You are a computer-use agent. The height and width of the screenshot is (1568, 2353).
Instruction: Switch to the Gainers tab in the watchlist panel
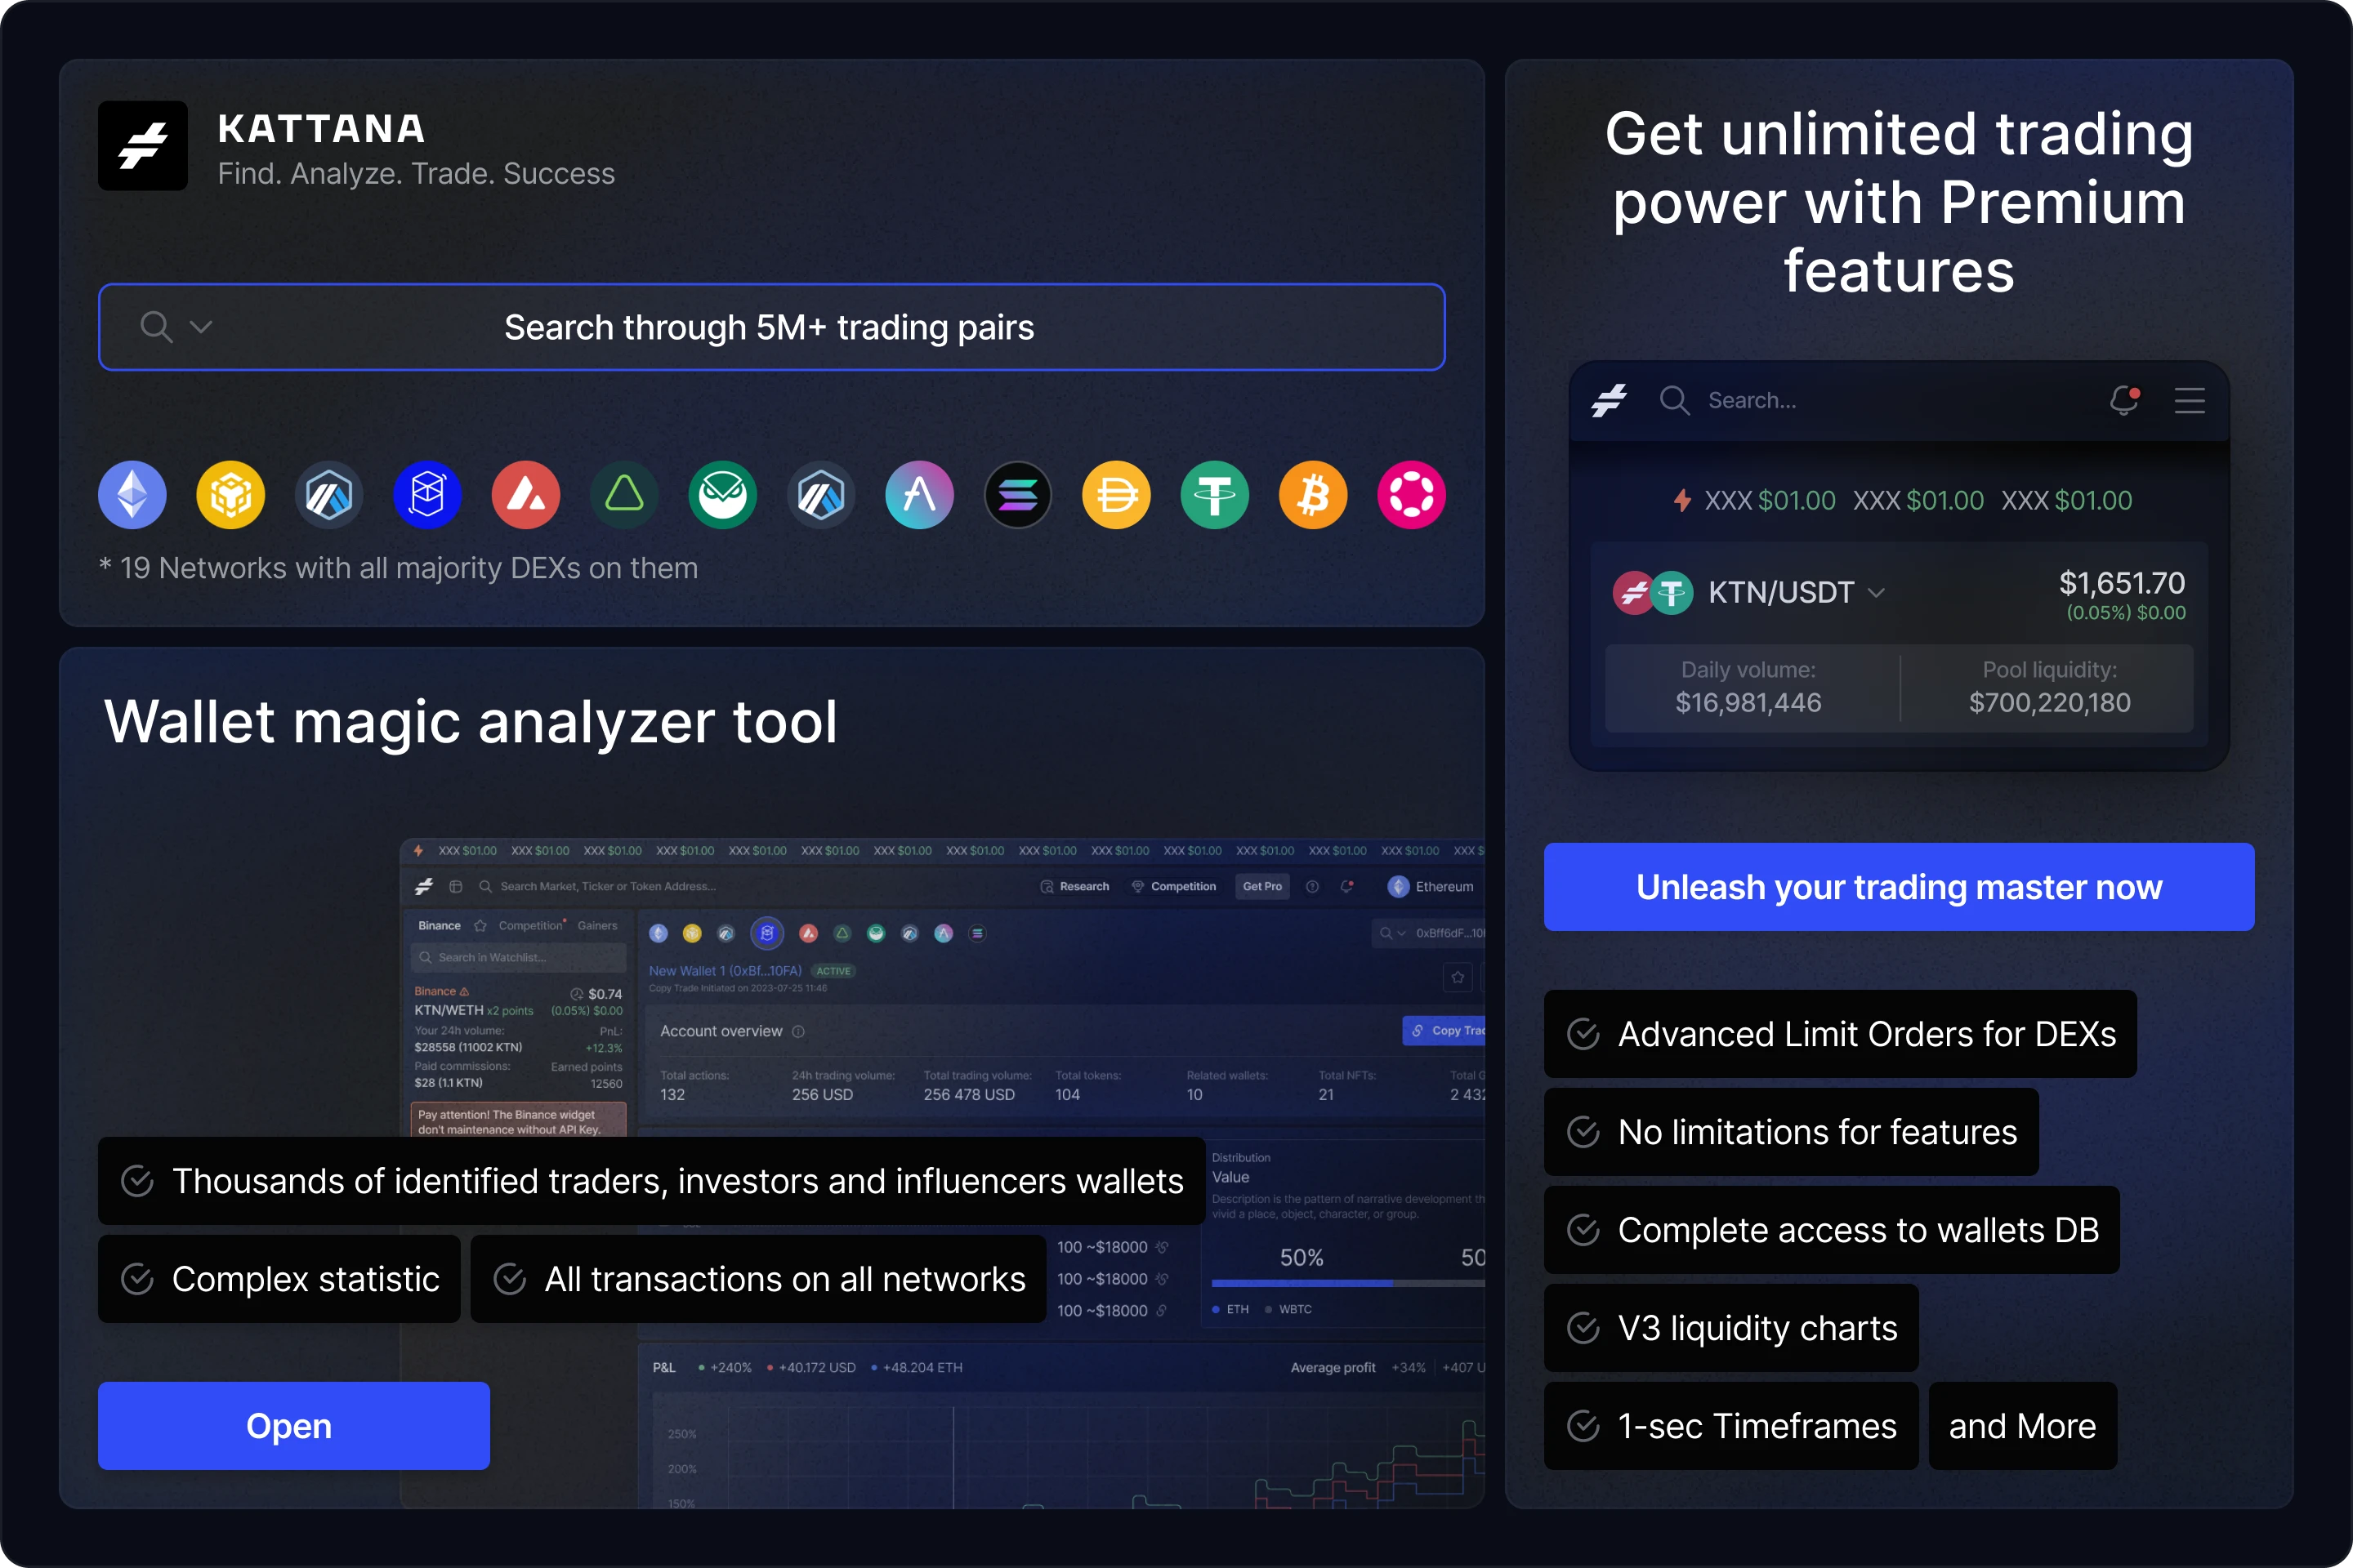click(597, 925)
